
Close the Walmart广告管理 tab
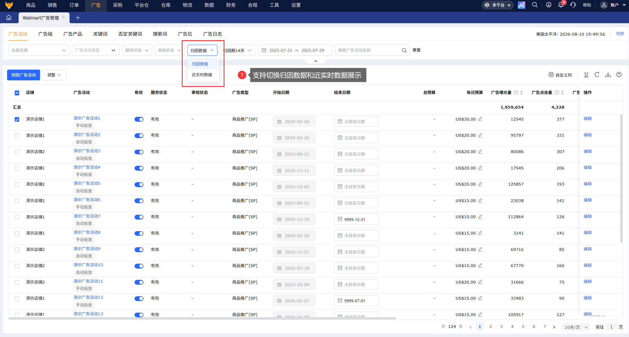point(64,18)
